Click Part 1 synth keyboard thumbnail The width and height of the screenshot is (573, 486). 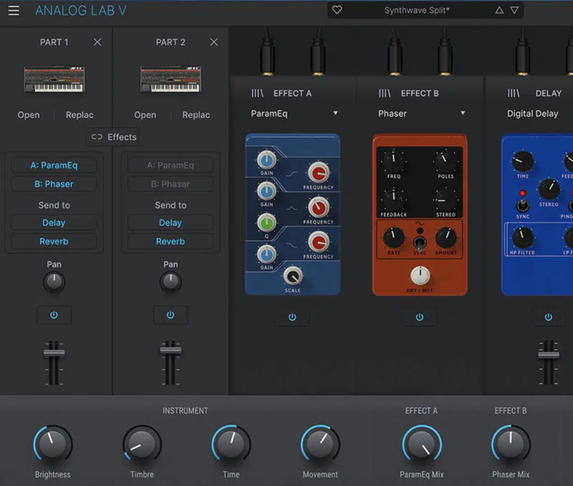pos(54,79)
